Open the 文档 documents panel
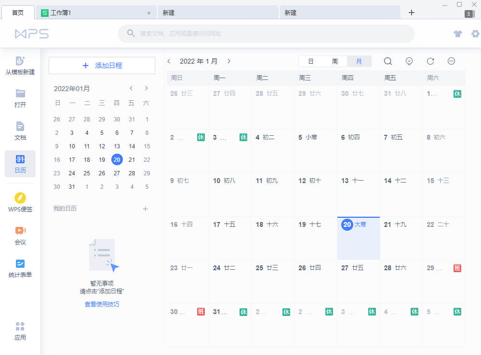481x355 pixels. [x=20, y=131]
